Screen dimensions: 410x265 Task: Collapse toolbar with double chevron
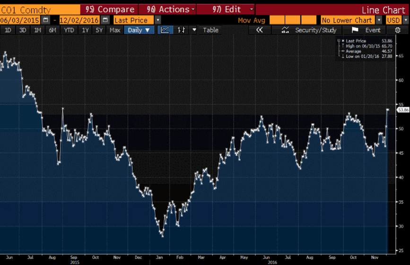[259, 30]
